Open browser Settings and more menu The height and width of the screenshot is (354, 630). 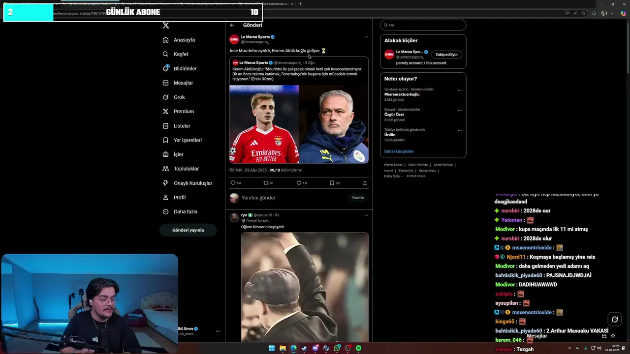pyautogui.click(x=614, y=13)
